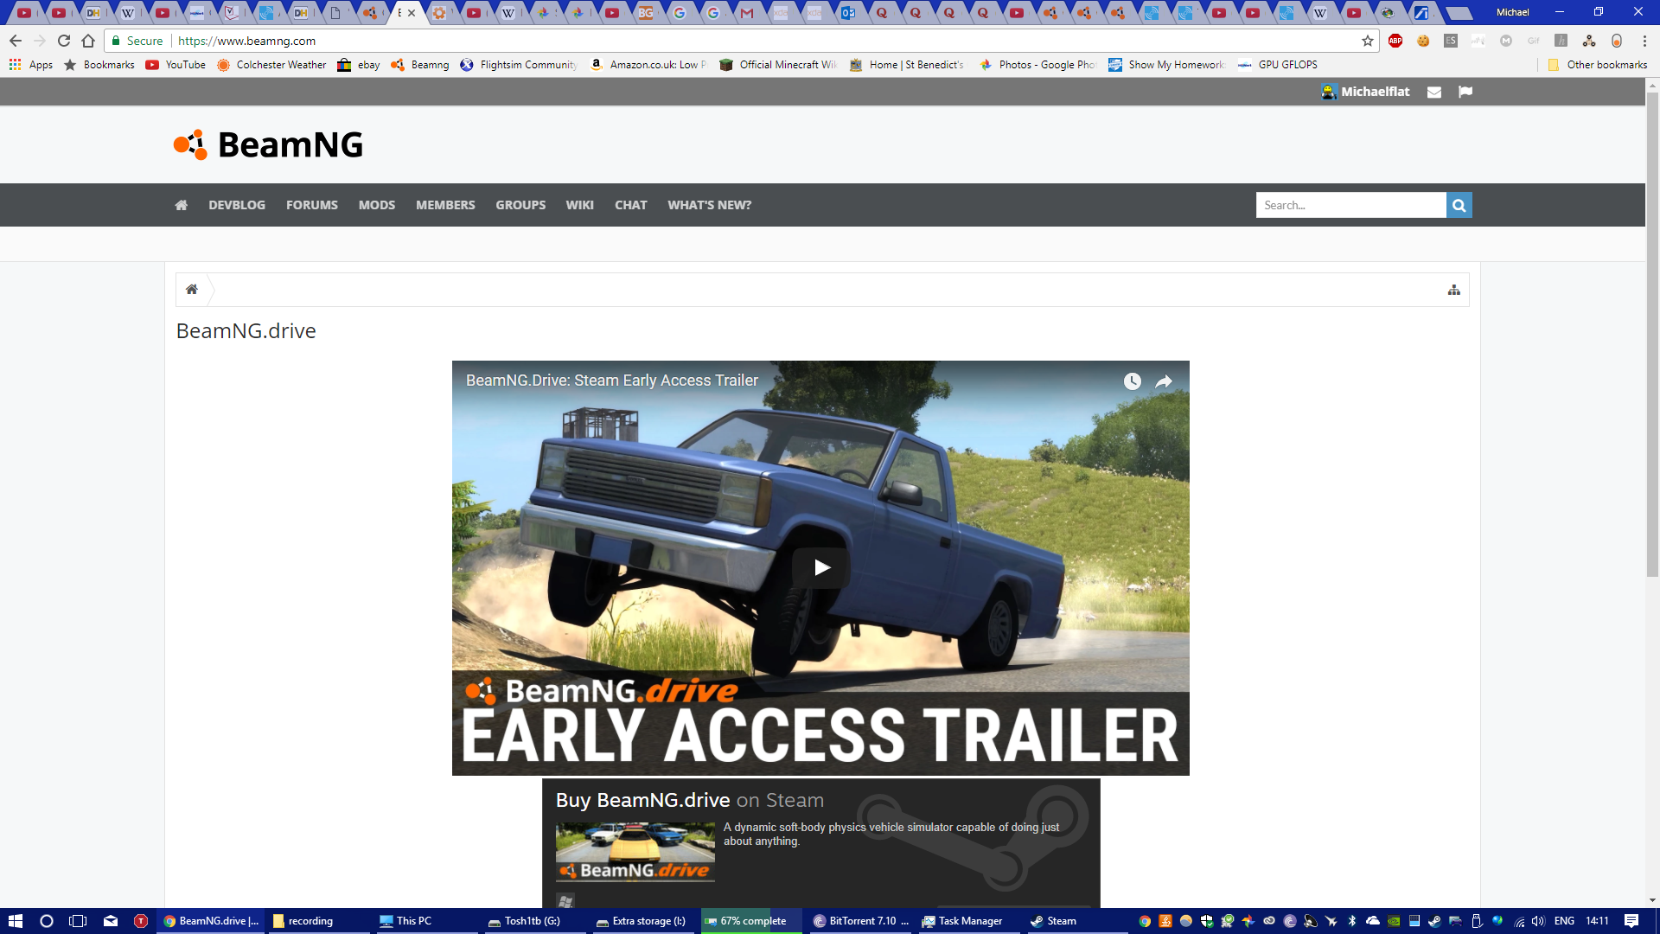Click the 14:11 clock in taskbar
This screenshot has width=1660, height=934.
[x=1598, y=921]
